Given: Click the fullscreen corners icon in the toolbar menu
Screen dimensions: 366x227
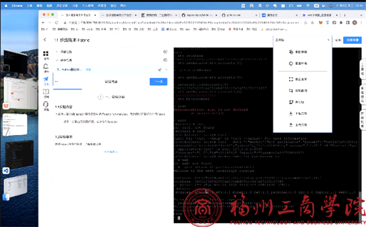Looking at the screenshot, I should pyautogui.click(x=291, y=79).
